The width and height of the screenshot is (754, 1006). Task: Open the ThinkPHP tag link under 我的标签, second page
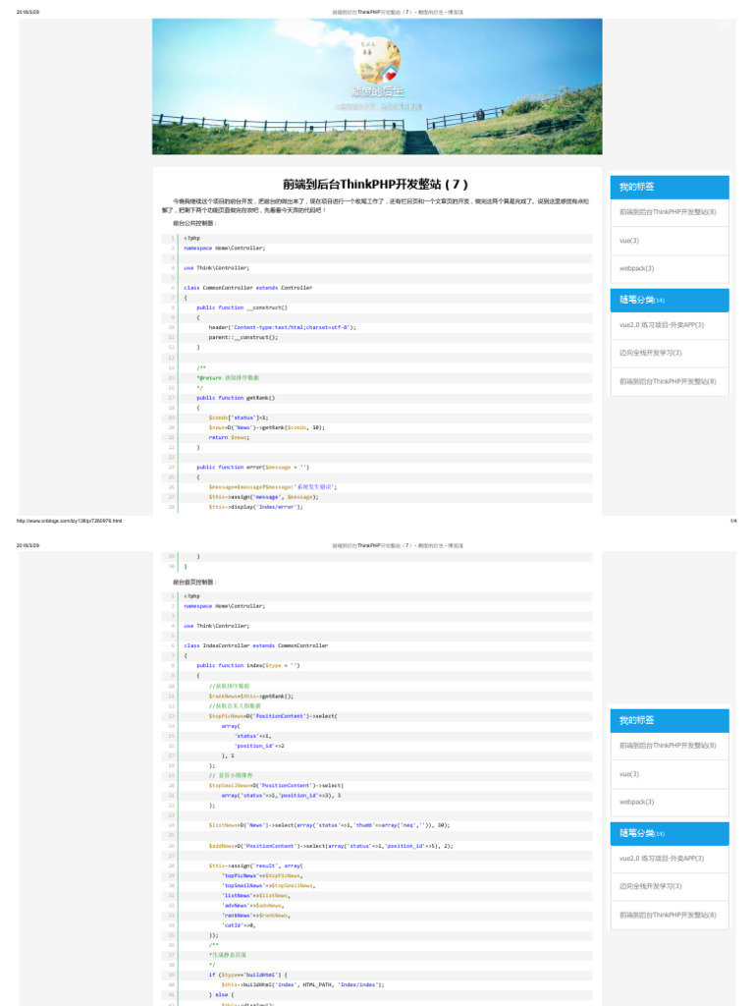click(x=668, y=746)
